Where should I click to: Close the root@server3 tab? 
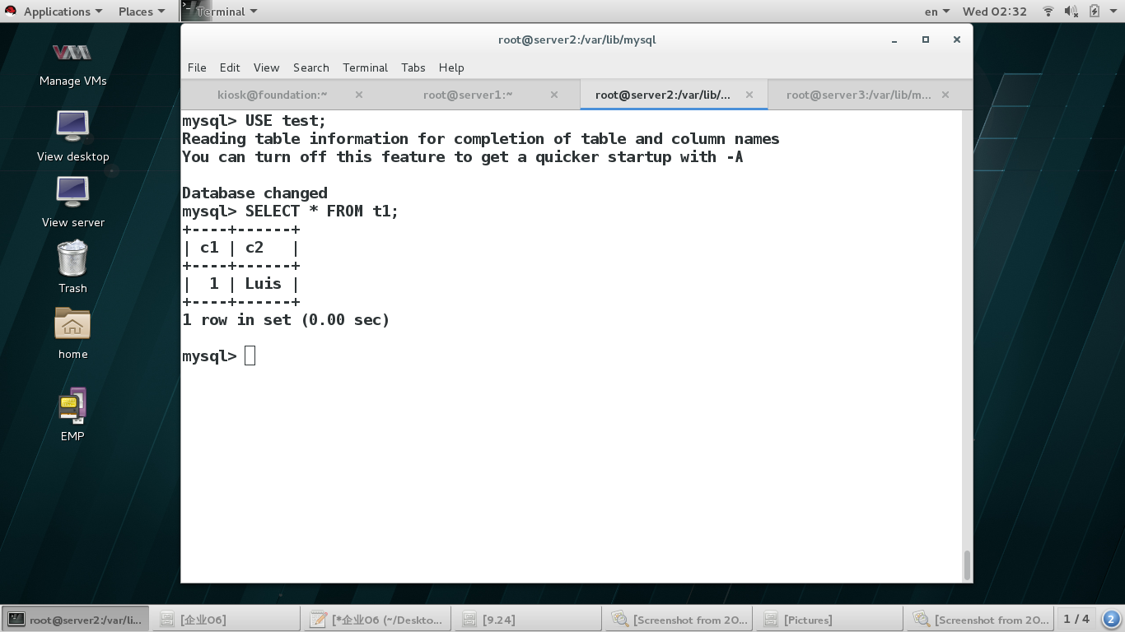pos(945,95)
